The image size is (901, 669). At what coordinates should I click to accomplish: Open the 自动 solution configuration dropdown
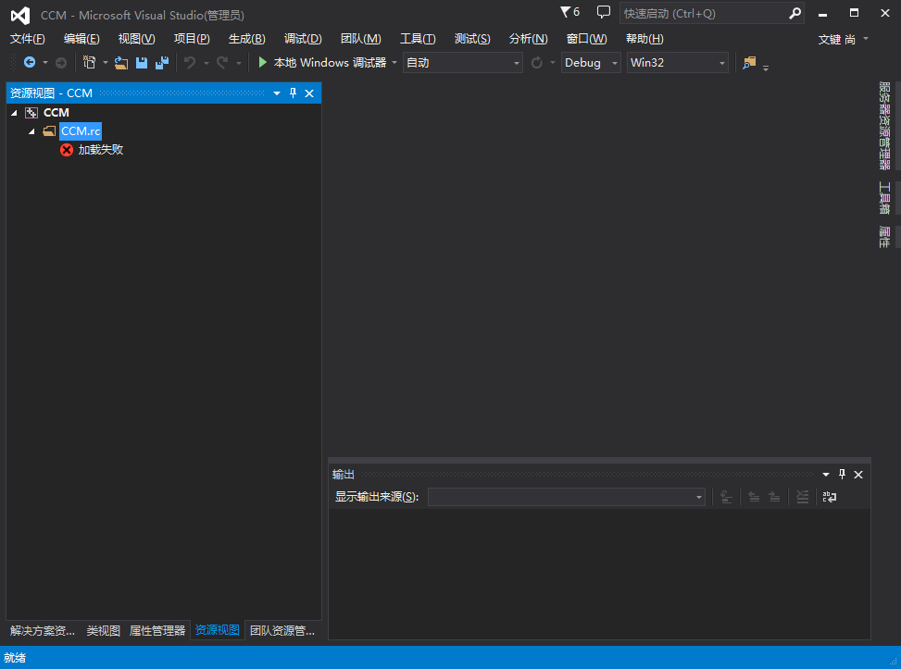point(463,63)
